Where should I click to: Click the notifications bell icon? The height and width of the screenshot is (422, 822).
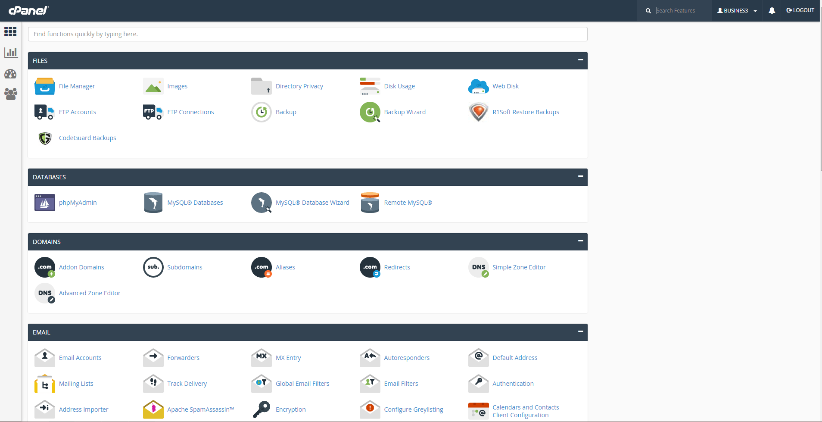point(772,10)
